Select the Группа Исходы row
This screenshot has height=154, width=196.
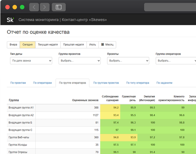pos(101,145)
